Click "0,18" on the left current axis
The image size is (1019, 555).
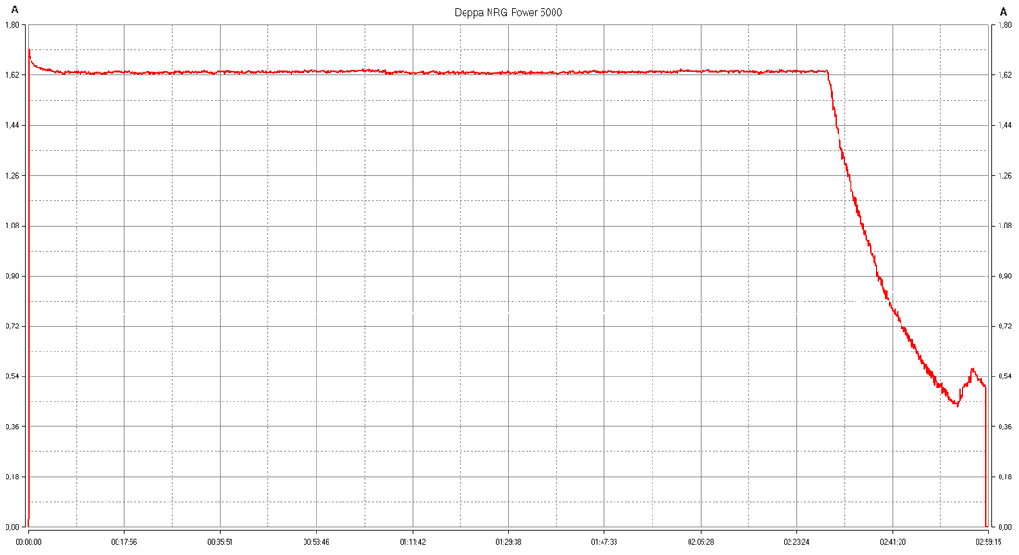(x=12, y=476)
